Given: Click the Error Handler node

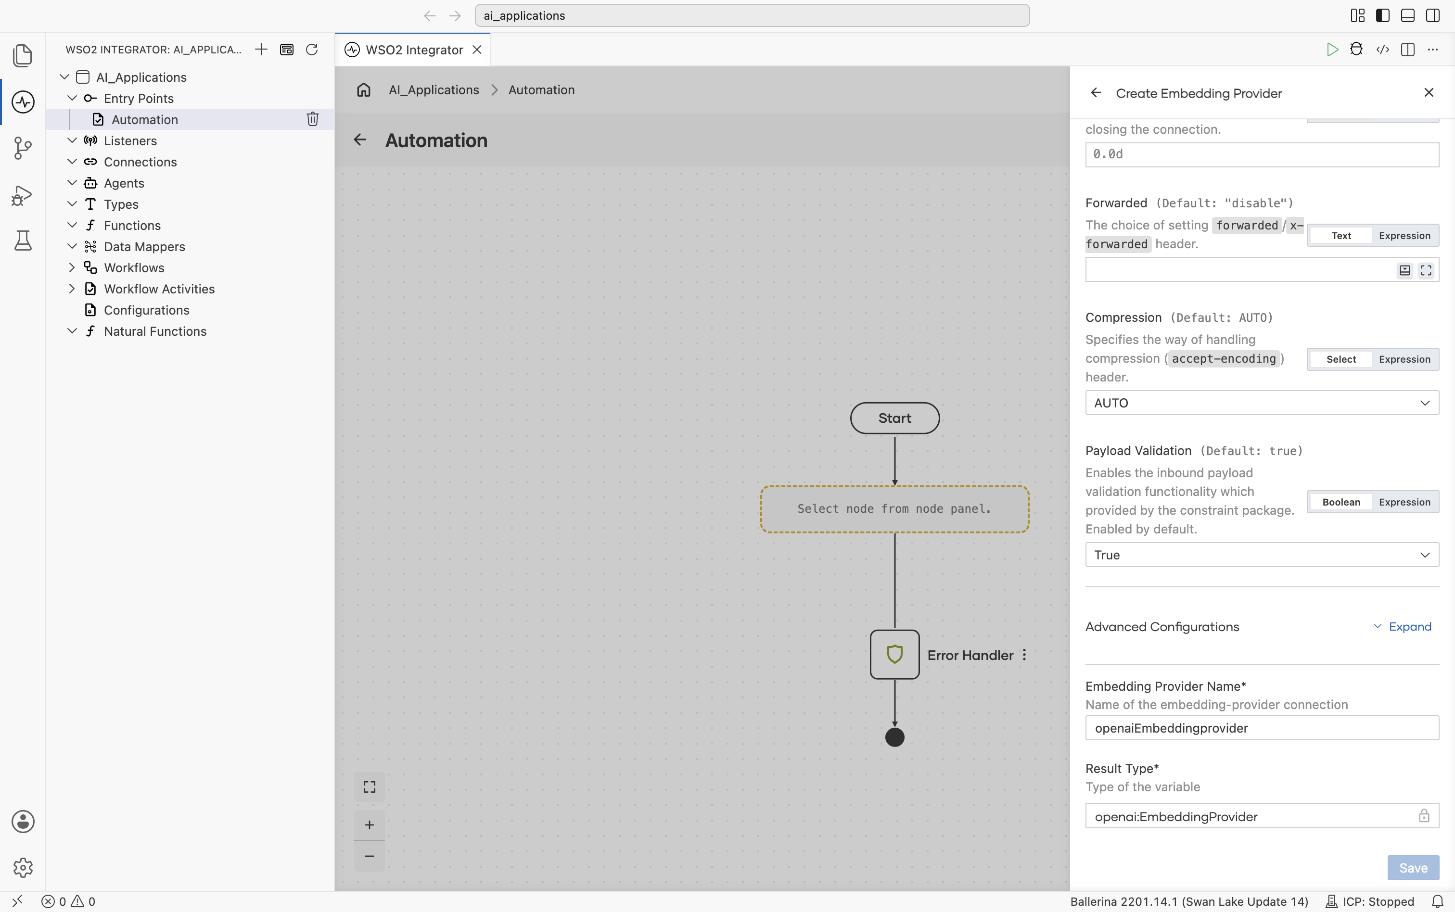Looking at the screenshot, I should (x=894, y=655).
